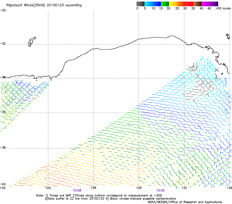Click the longitude label '132'
The height and width of the screenshot is (204, 232).
184,188
